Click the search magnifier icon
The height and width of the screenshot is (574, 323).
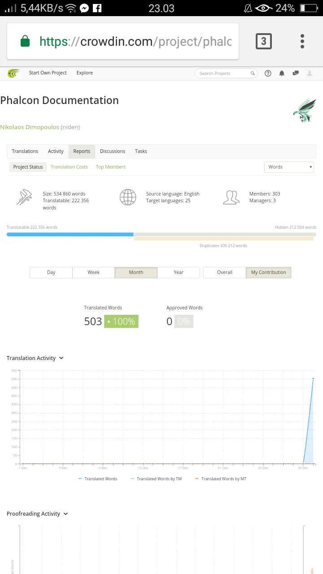pyautogui.click(x=253, y=74)
